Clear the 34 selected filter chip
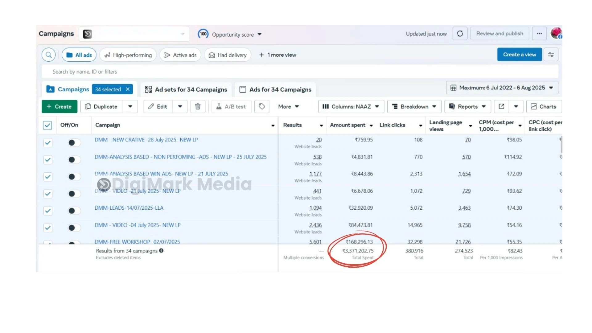This screenshot has height=333, width=592. [x=128, y=89]
